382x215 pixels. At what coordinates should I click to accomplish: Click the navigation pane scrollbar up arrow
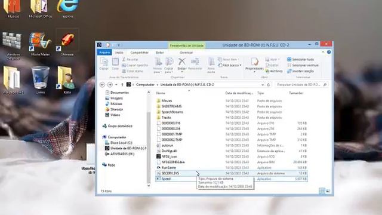pos(149,93)
